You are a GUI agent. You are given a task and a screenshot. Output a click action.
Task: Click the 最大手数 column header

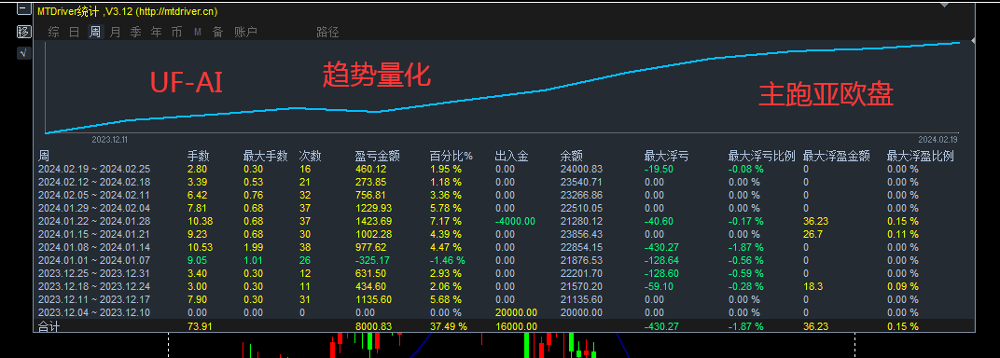(x=265, y=156)
